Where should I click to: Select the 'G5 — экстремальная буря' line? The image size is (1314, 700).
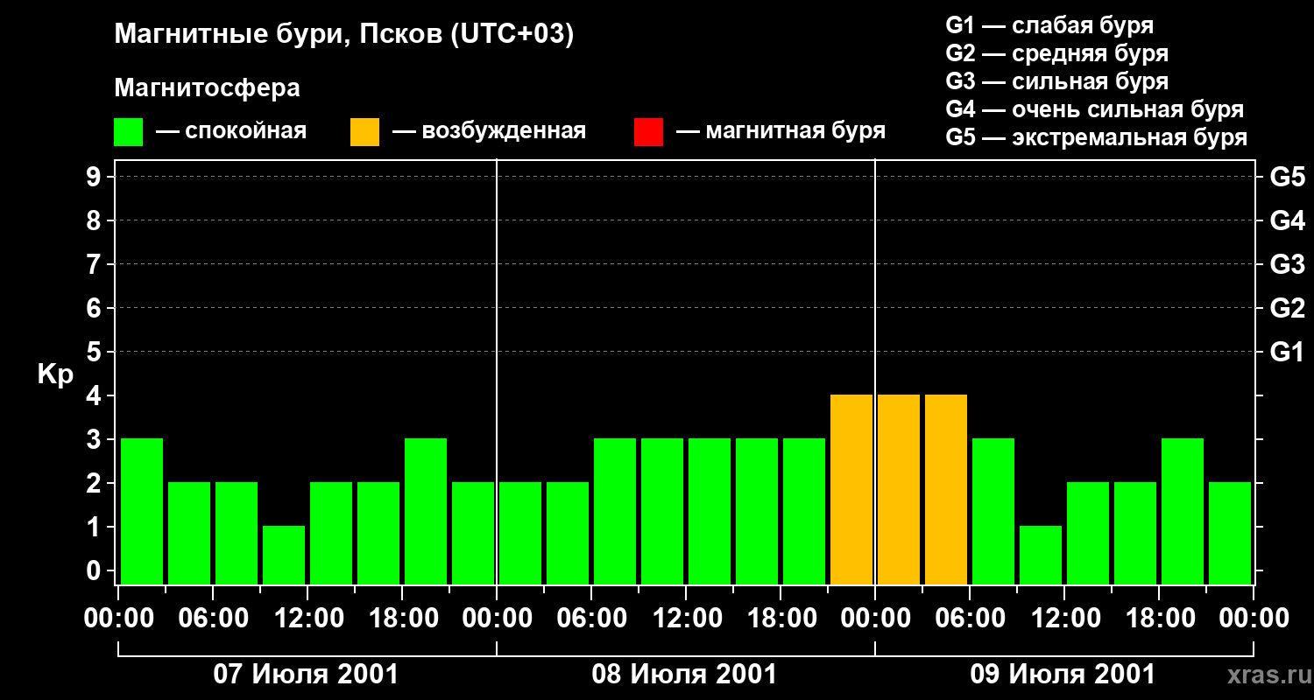pyautogui.click(x=1097, y=137)
